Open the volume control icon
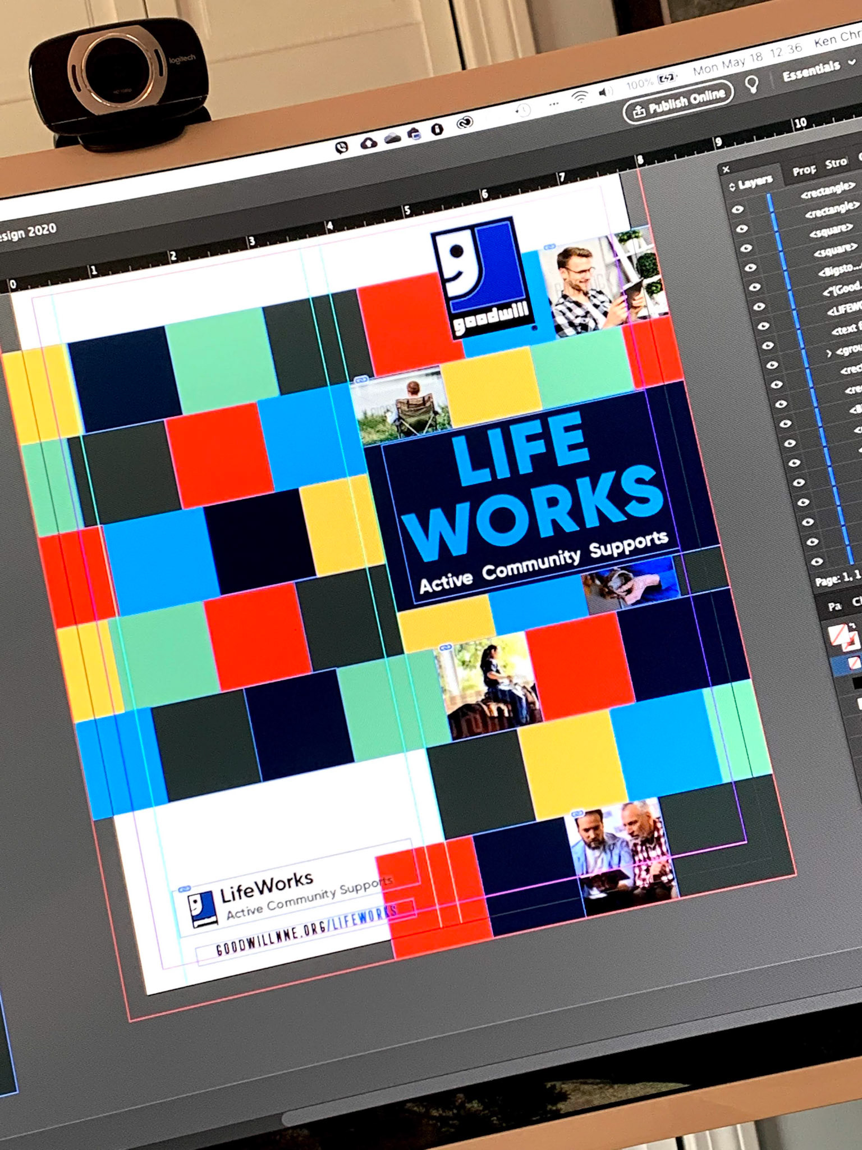 [606, 92]
